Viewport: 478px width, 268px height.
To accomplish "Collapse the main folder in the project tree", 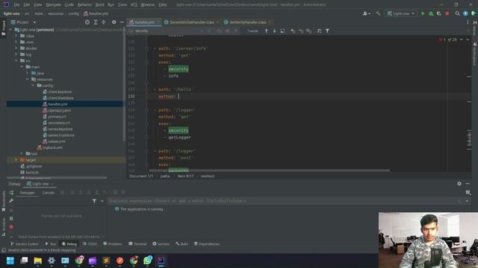I will pos(22,67).
